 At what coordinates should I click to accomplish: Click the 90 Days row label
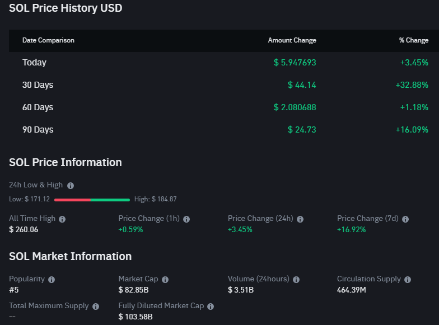click(38, 130)
